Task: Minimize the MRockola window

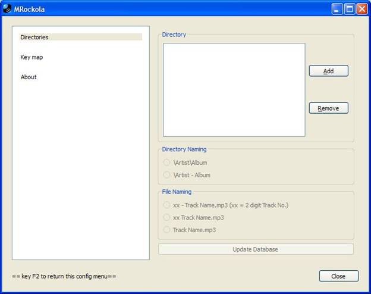Action: [337, 10]
